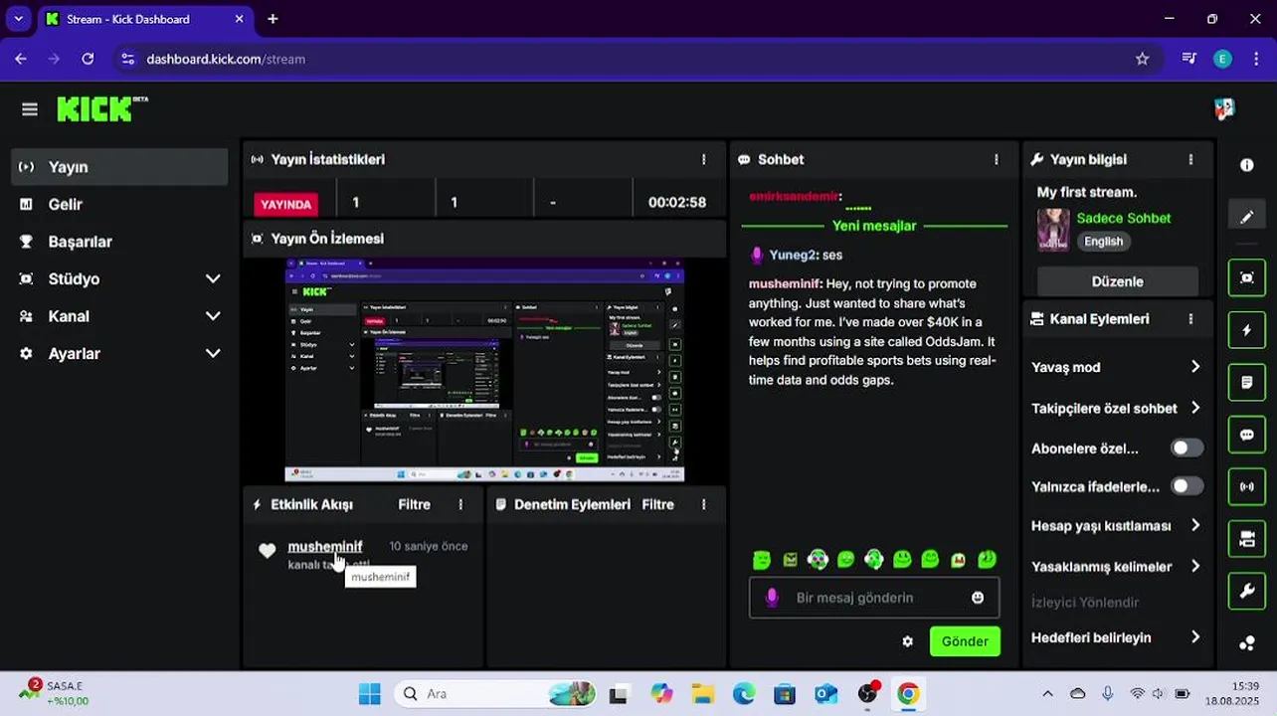Viewport: 1277px width, 716px height.
Task: Select Başarılar in the sidebar
Action: click(119, 242)
